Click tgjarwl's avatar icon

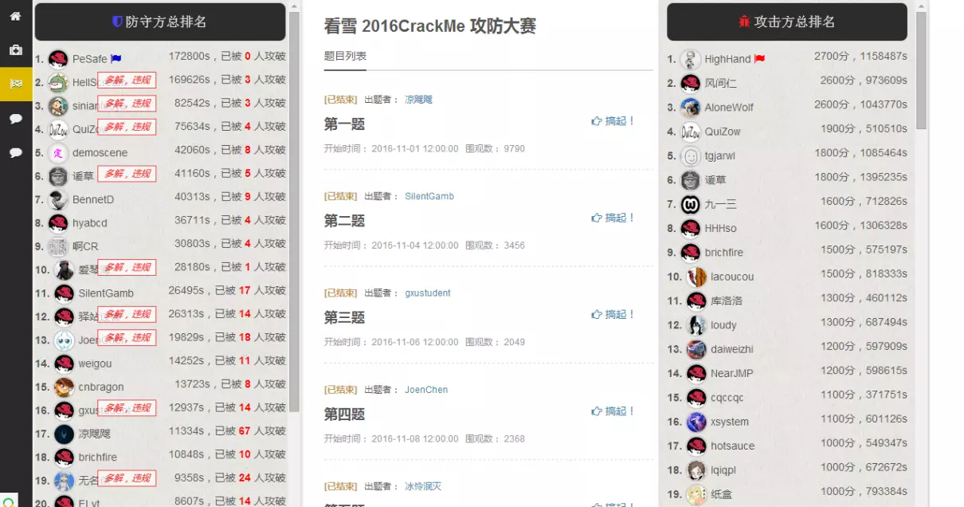[x=690, y=155]
